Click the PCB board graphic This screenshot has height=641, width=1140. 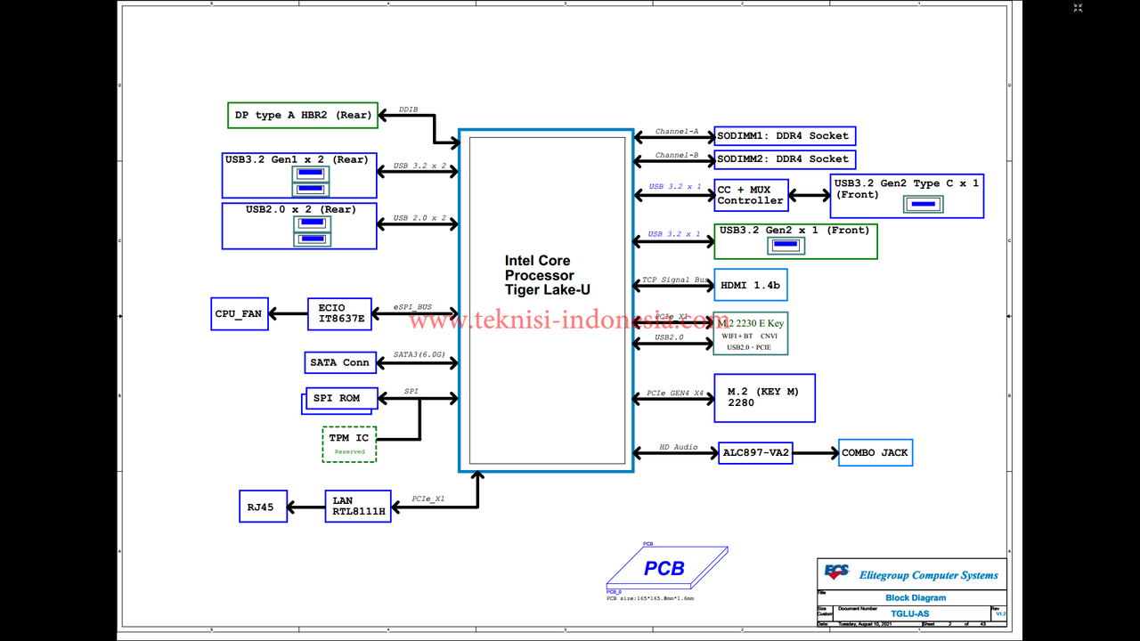pyautogui.click(x=665, y=568)
